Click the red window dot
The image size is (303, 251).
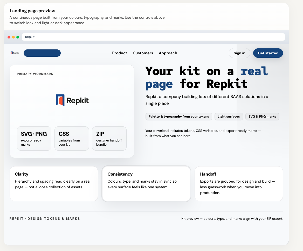click(9, 37)
